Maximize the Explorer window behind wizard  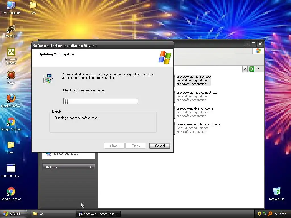(253, 44)
